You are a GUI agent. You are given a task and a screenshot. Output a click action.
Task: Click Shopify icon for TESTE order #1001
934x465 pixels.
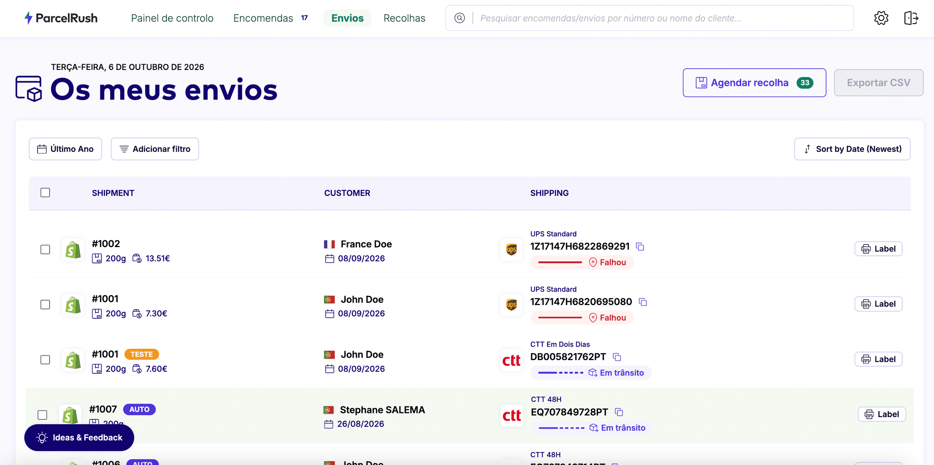click(73, 360)
